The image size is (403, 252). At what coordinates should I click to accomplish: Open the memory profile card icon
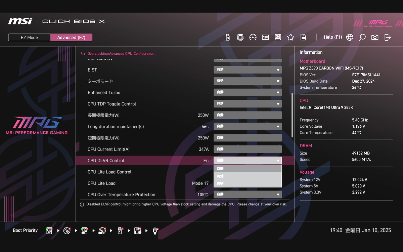click(x=266, y=37)
